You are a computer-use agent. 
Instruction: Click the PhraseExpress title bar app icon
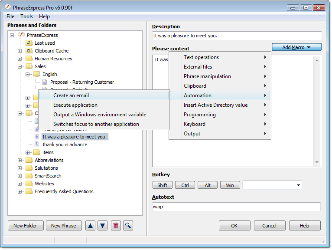(8, 7)
